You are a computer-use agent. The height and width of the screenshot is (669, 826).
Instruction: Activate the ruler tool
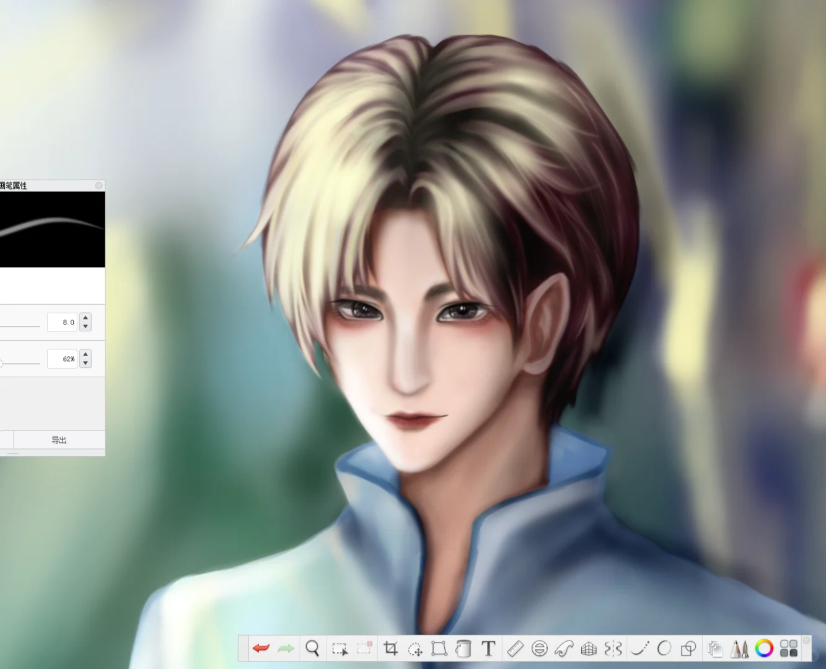point(515,649)
